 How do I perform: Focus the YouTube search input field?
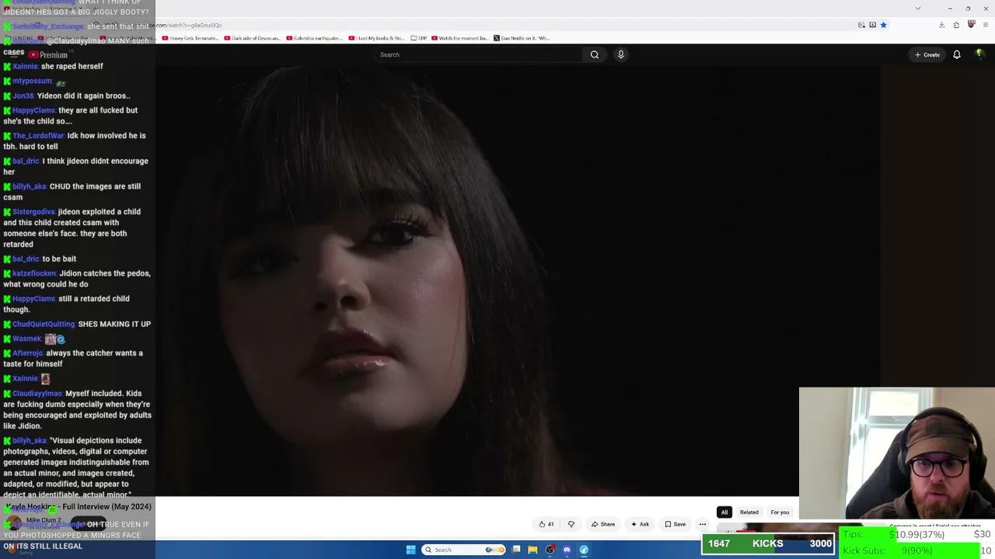(478, 54)
